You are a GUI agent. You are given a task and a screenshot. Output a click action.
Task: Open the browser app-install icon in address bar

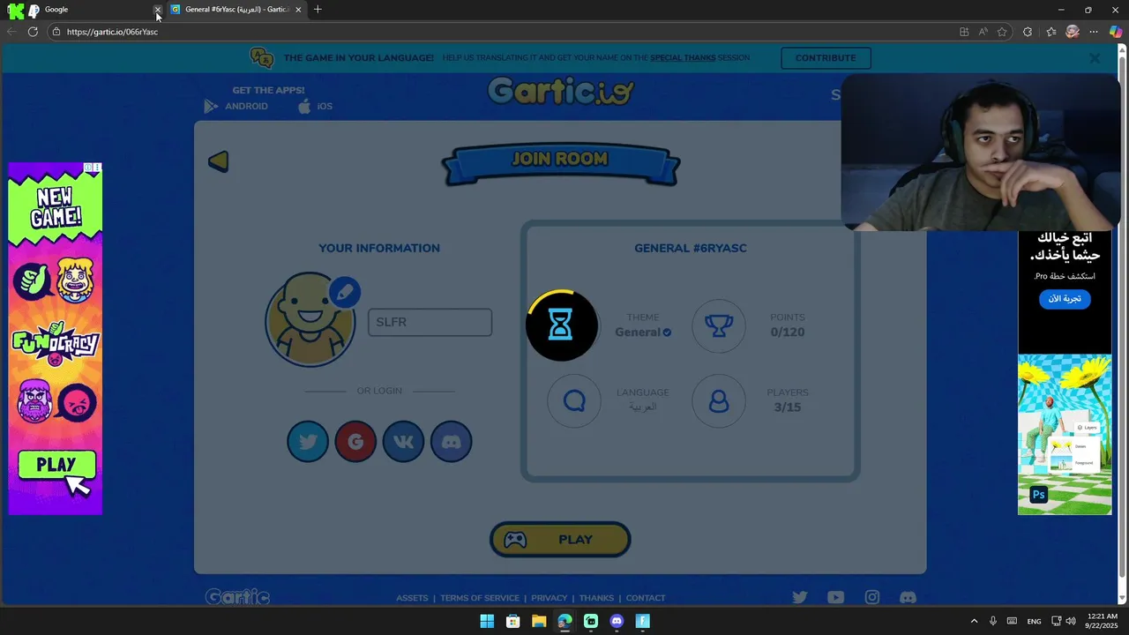(964, 32)
